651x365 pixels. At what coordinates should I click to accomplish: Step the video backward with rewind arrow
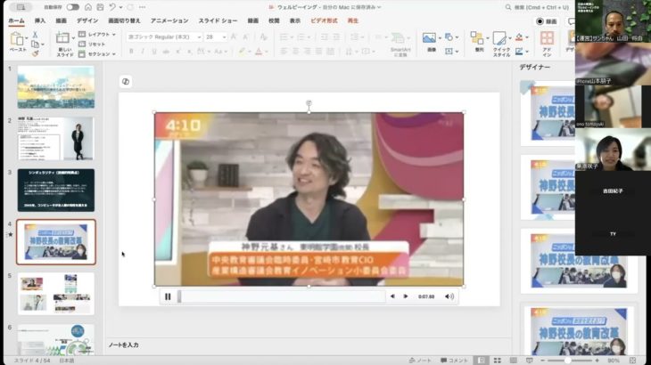392,296
